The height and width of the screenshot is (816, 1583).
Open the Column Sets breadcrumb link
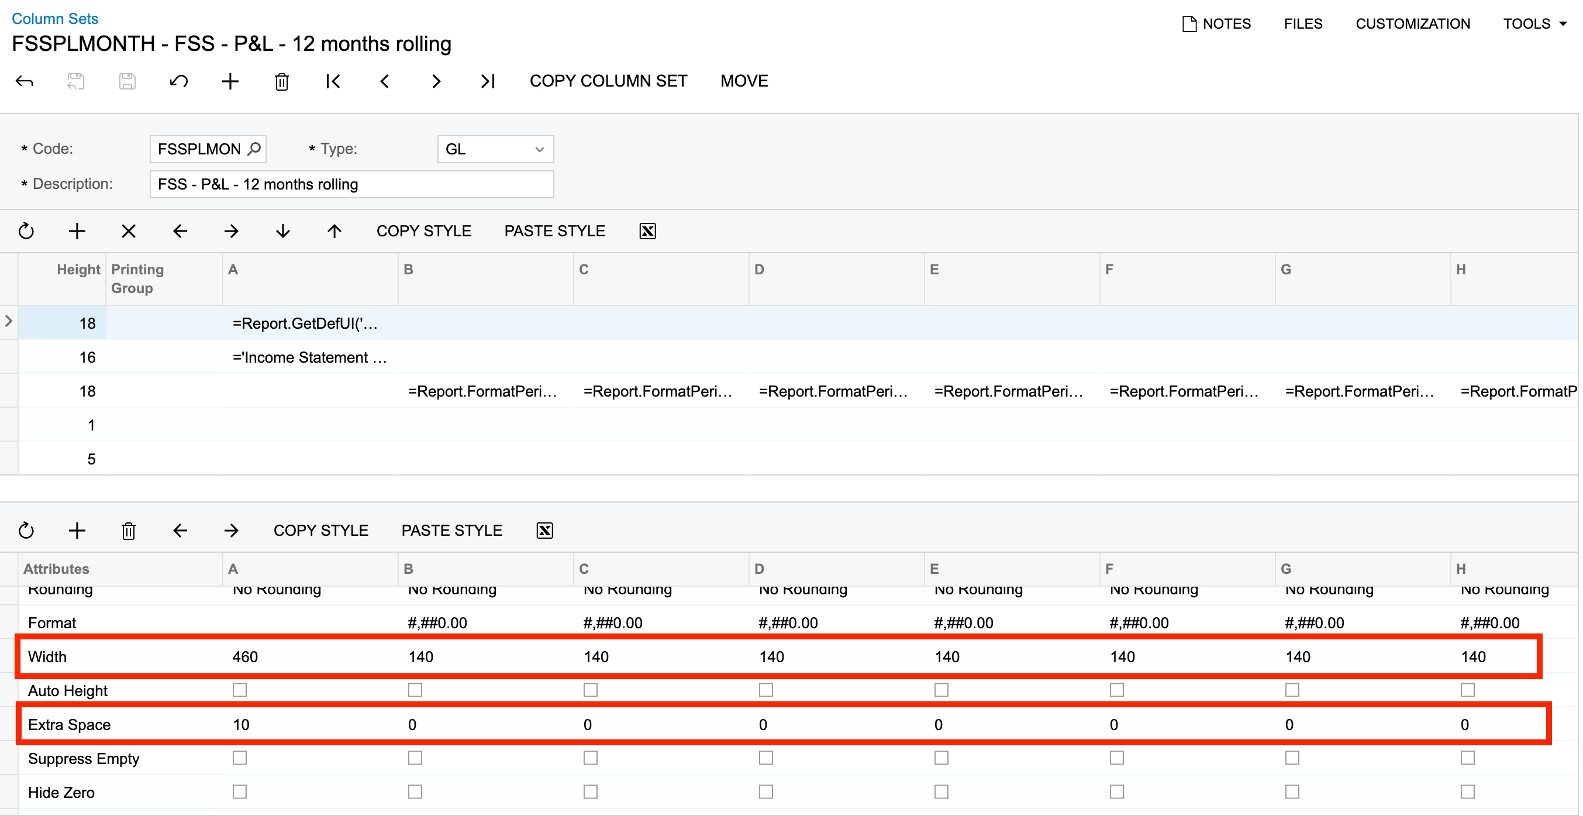[x=55, y=19]
